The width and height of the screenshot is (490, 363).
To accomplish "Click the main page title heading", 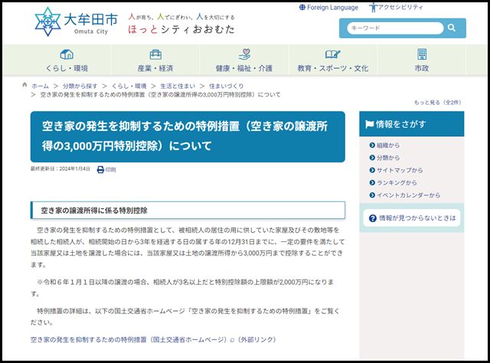I will click(188, 136).
